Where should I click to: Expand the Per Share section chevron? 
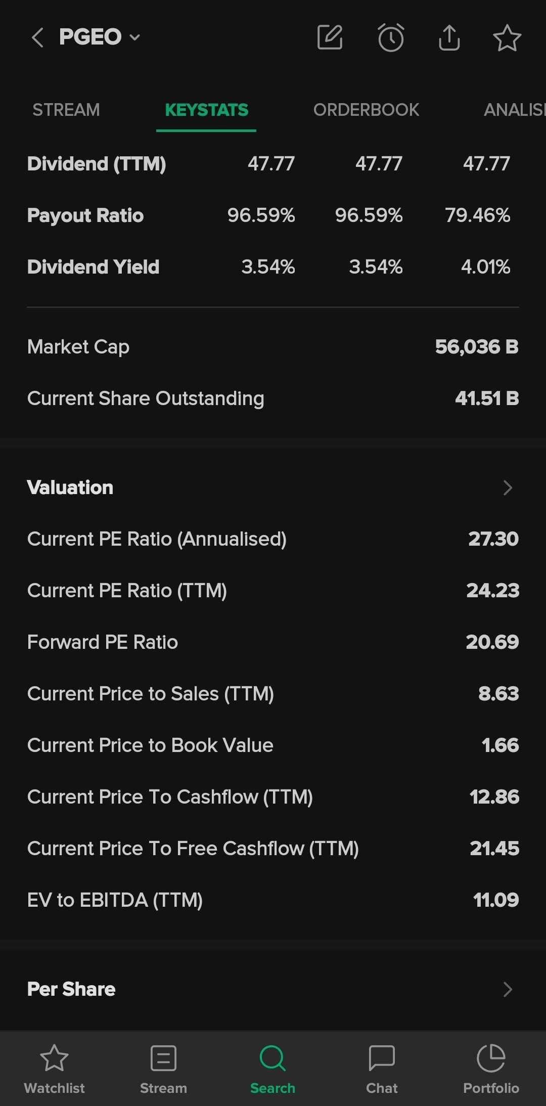(508, 989)
